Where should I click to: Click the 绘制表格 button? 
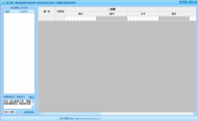point(29,112)
